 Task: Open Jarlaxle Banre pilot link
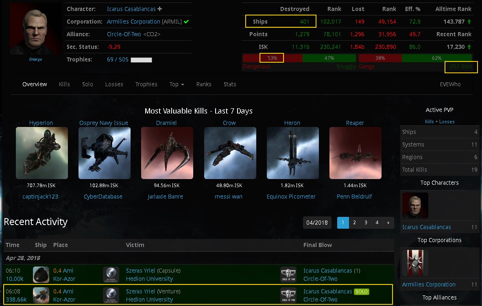click(x=165, y=197)
